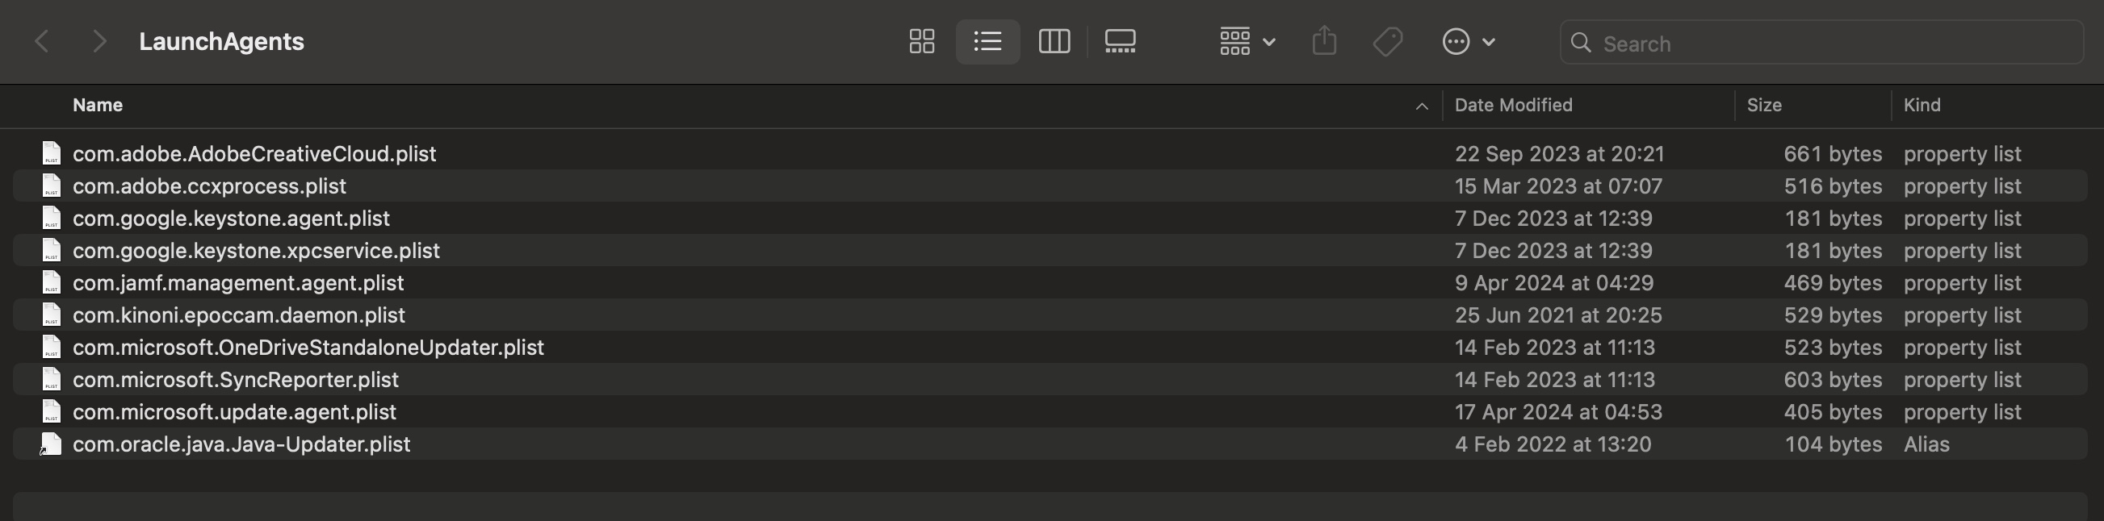Open the ellipsis Action menu
2104x521 pixels.
[1468, 42]
